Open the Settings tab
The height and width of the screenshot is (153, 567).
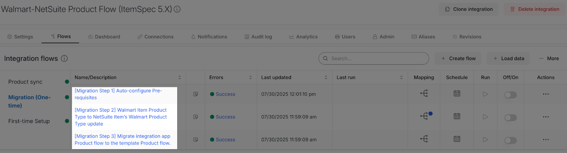click(20, 37)
